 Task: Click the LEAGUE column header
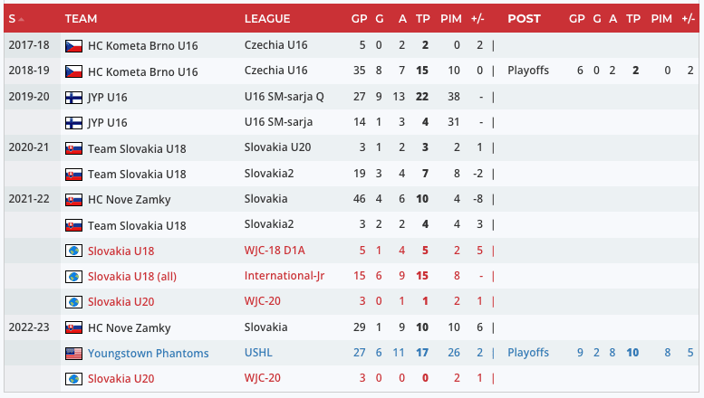coord(267,19)
